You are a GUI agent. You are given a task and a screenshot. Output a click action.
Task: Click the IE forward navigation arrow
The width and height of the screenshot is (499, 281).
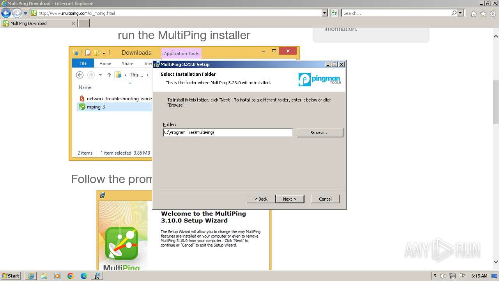click(x=17, y=13)
